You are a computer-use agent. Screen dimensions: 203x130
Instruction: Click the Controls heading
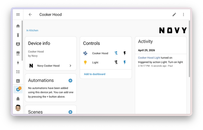92,43
